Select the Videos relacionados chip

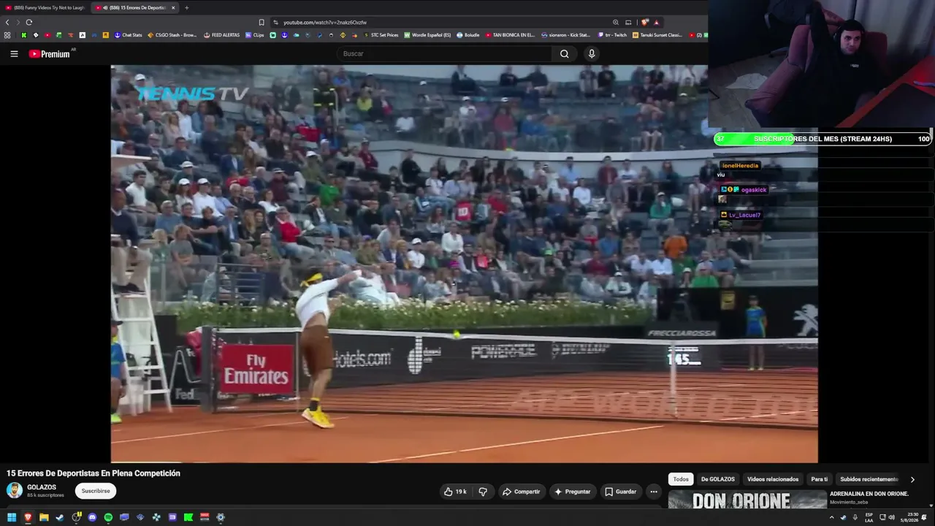click(x=773, y=479)
